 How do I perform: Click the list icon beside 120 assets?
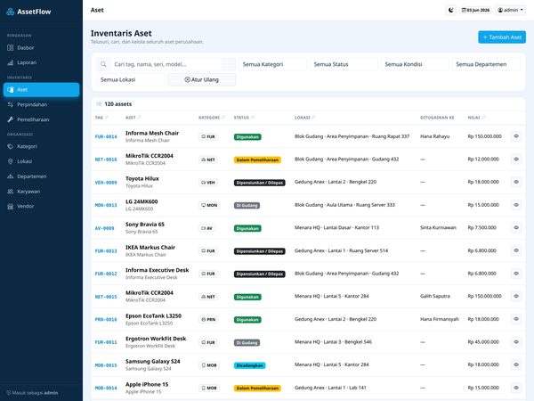[x=99, y=104]
